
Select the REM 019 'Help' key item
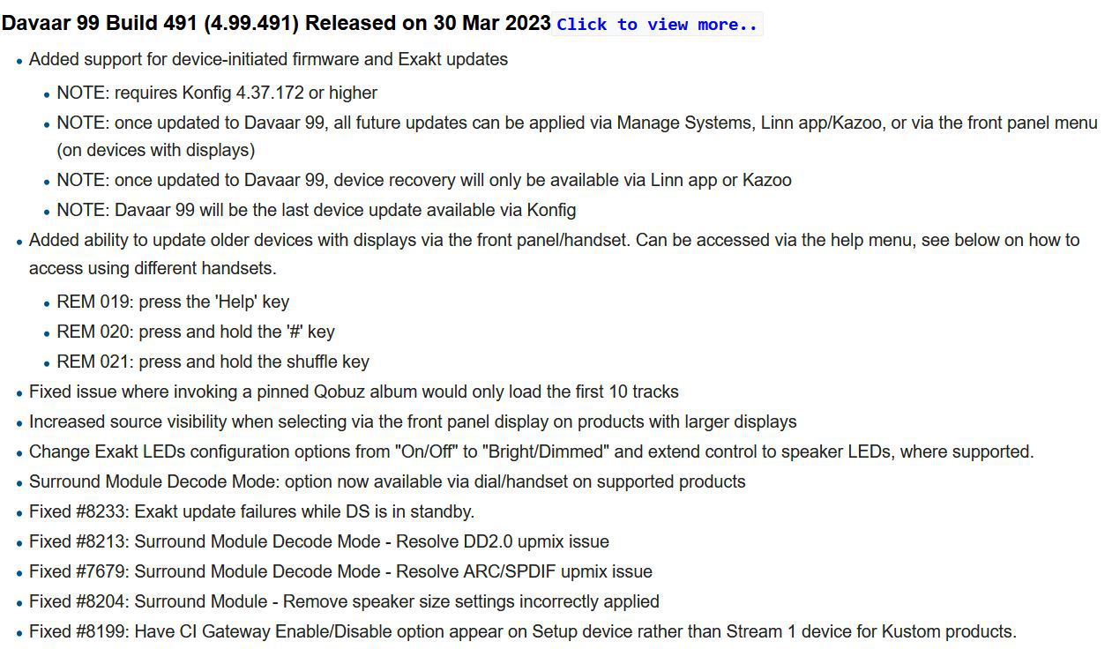(173, 302)
